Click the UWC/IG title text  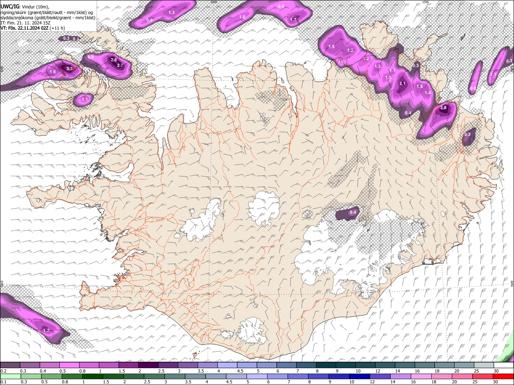click(10, 7)
